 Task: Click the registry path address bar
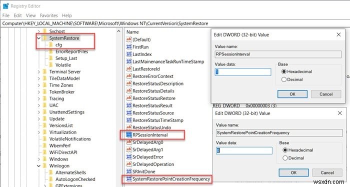[x=175, y=23]
